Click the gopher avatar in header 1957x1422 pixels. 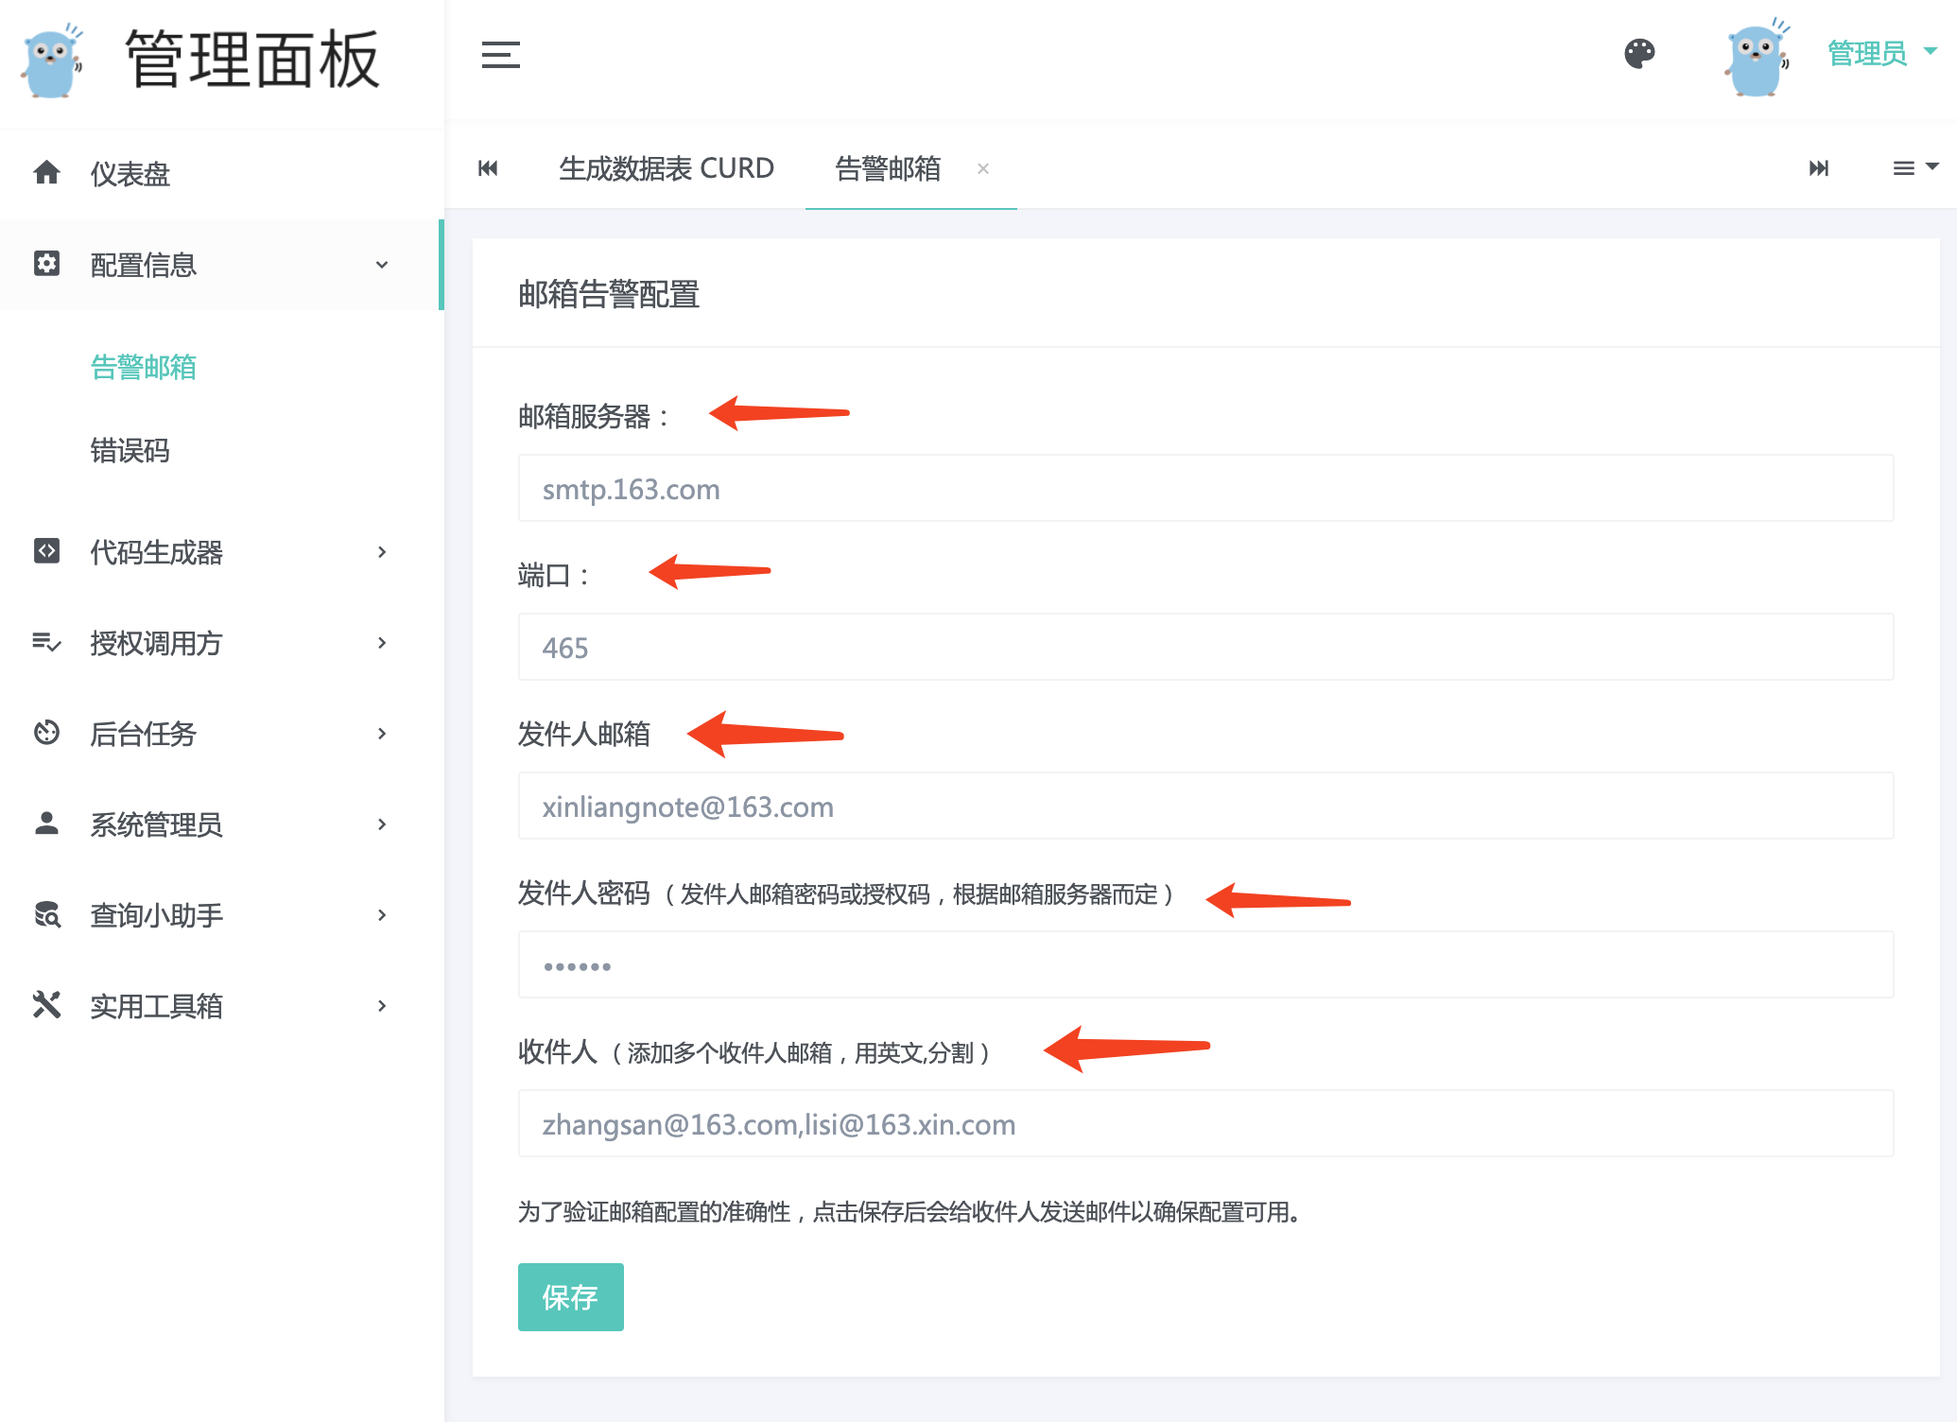point(1756,57)
